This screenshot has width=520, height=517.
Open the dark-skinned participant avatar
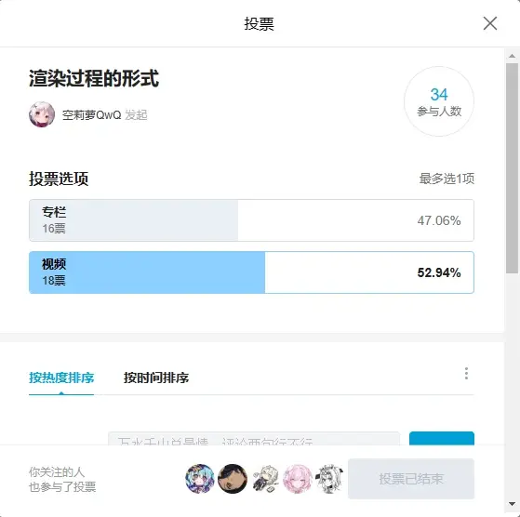pos(233,479)
